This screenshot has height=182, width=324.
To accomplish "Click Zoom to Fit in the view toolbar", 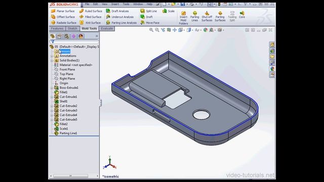I will click(x=151, y=30).
